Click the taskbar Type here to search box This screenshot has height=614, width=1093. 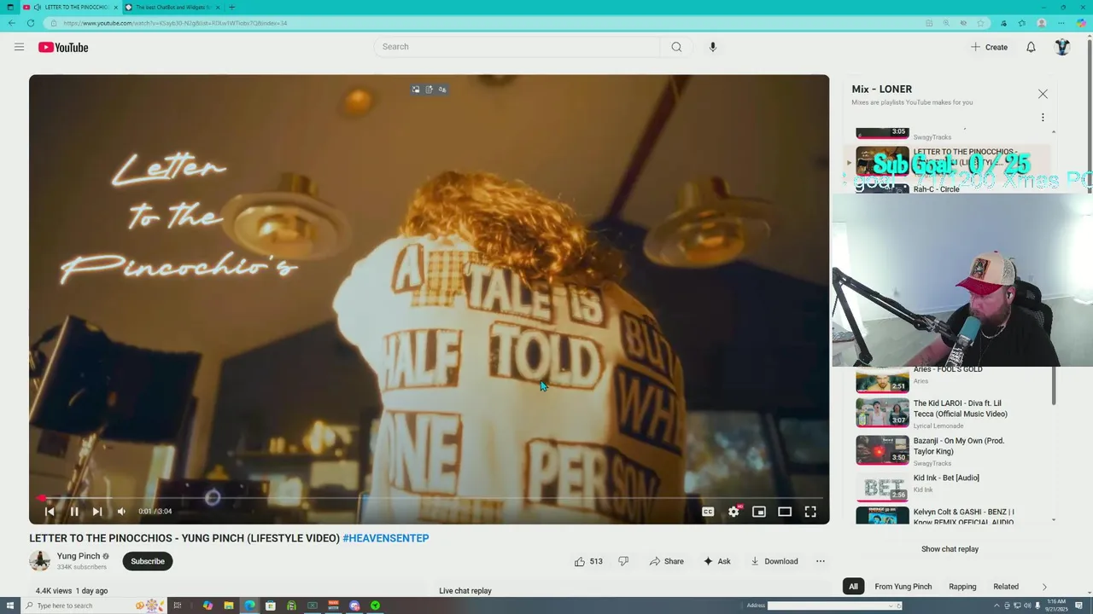94,605
